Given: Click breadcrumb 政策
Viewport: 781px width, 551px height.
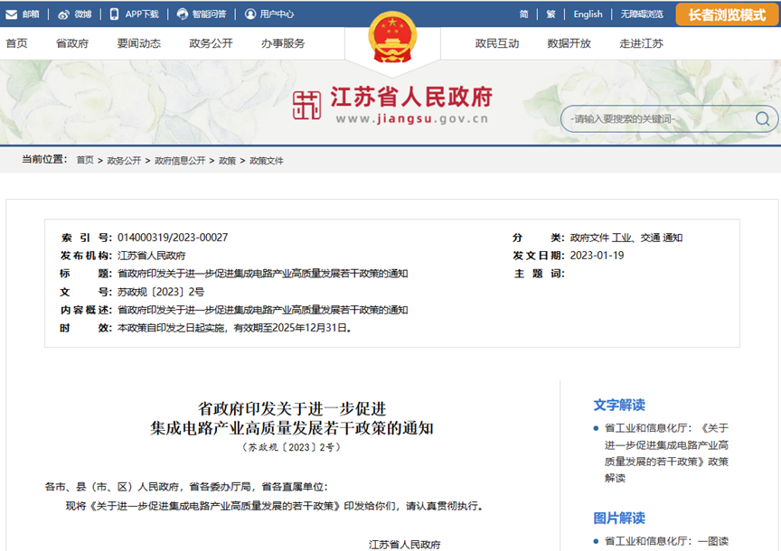Looking at the screenshot, I should point(227,160).
